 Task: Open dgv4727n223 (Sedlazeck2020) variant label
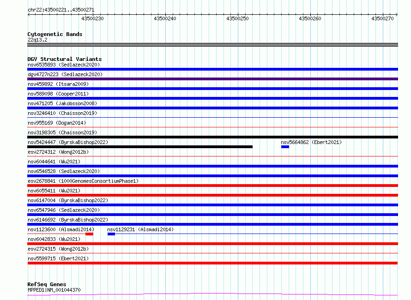click(65, 74)
